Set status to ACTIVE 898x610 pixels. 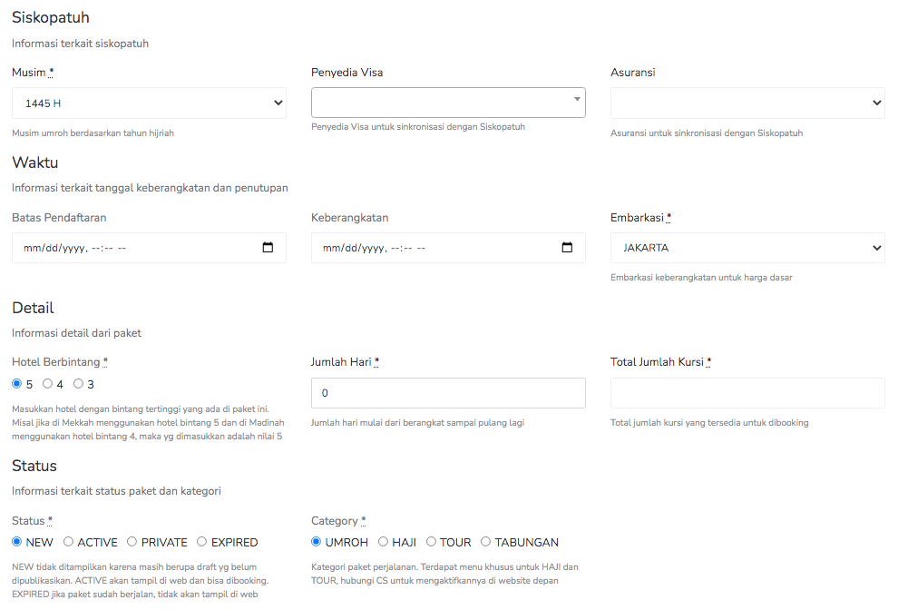pos(69,542)
